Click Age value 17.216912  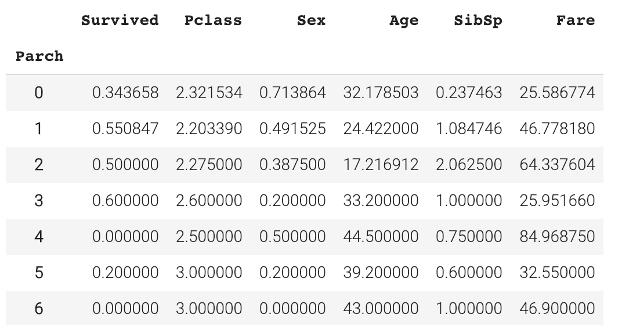(381, 165)
